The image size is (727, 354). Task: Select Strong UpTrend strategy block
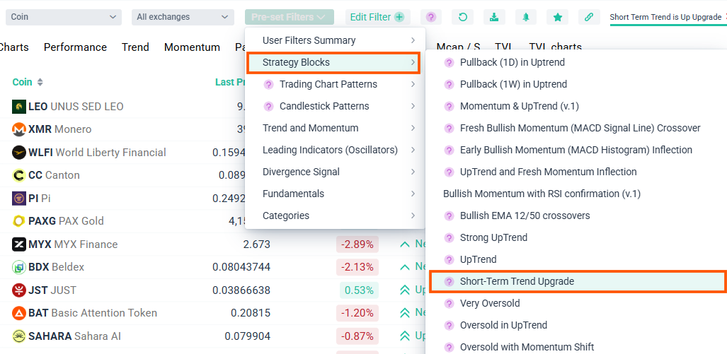493,237
